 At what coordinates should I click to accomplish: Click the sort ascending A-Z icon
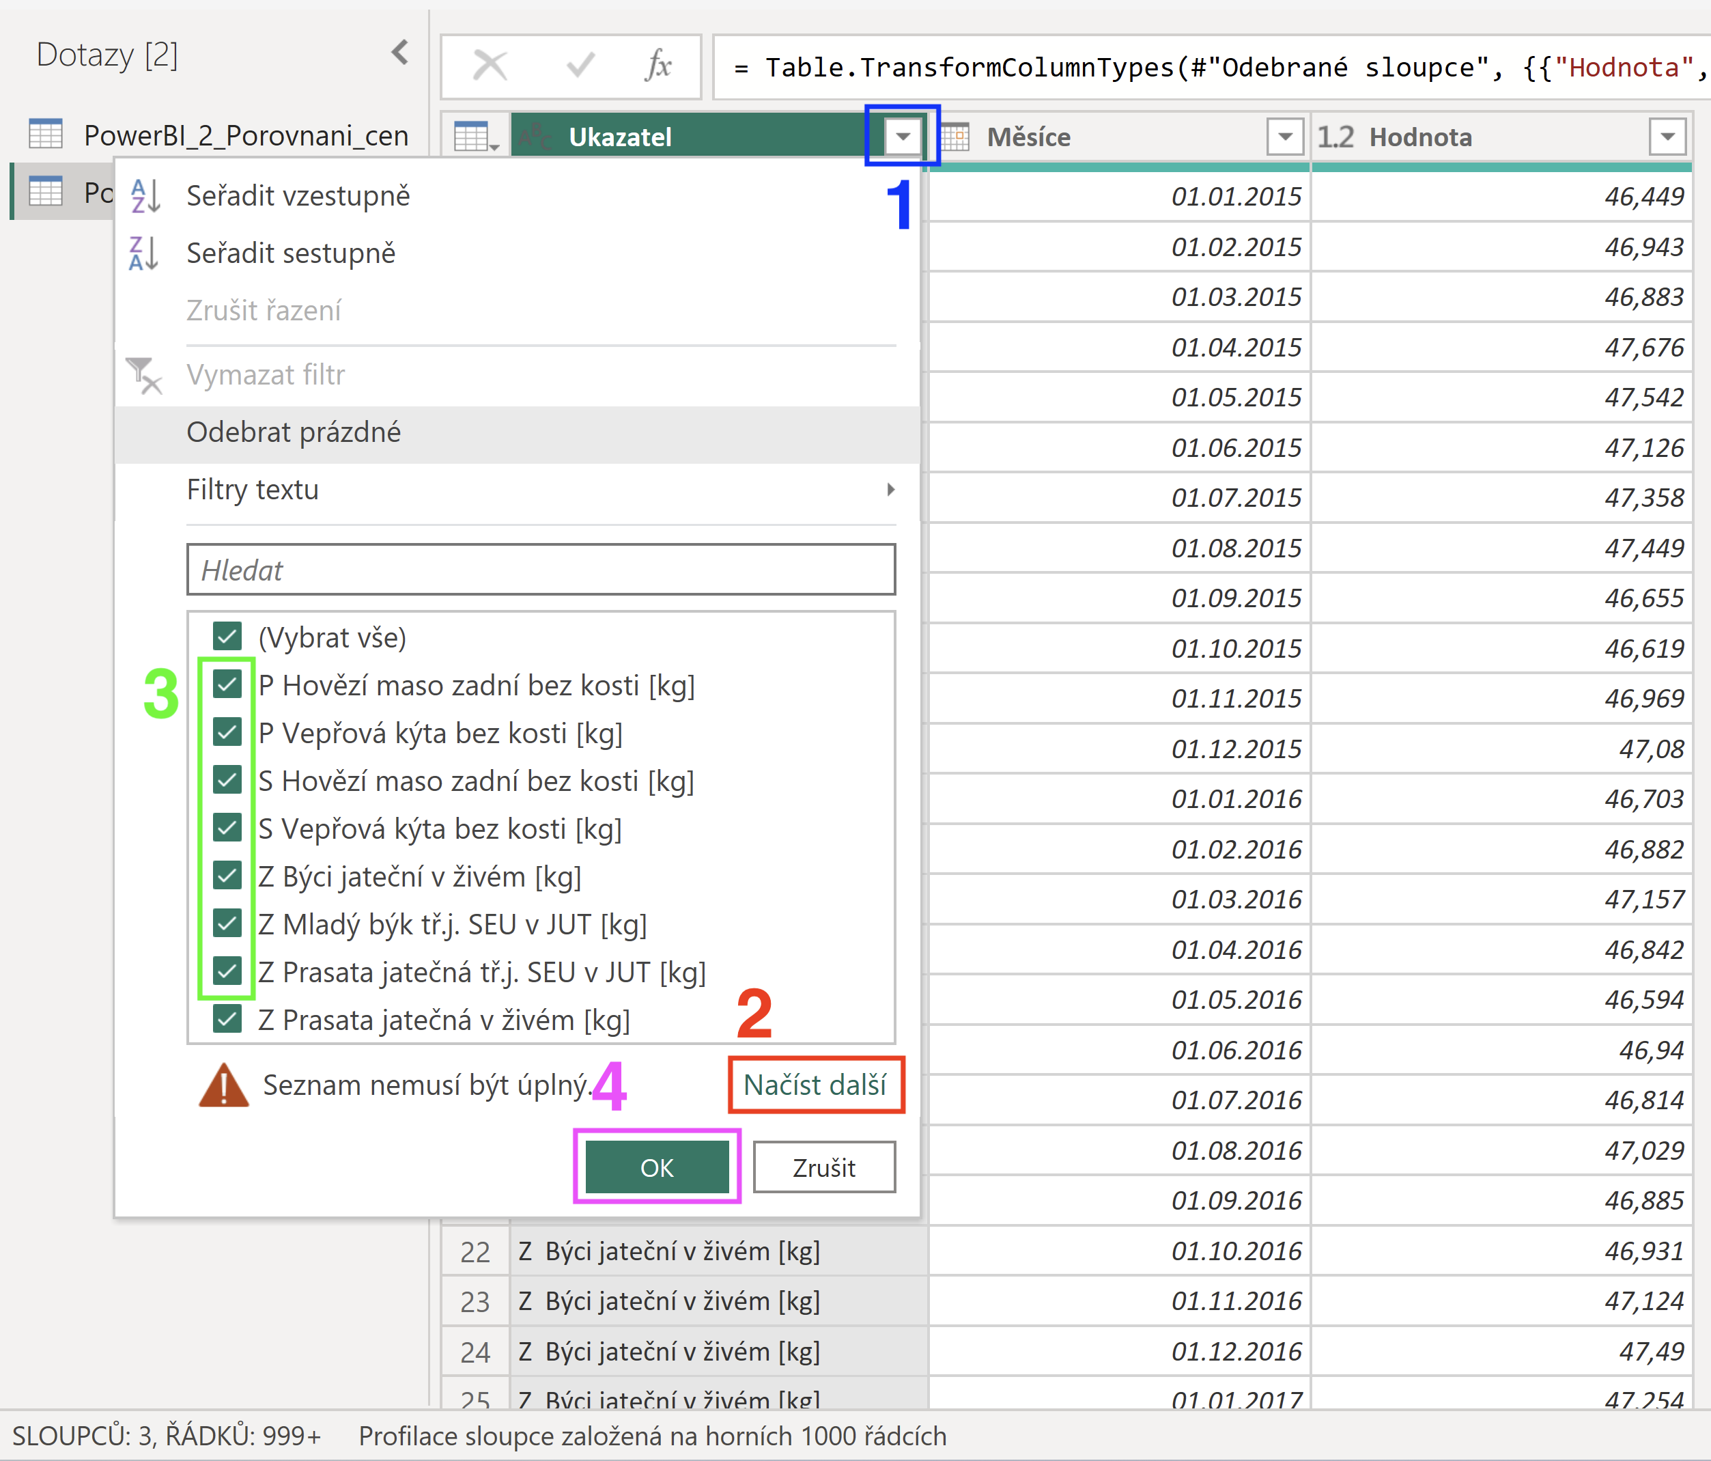pos(145,197)
